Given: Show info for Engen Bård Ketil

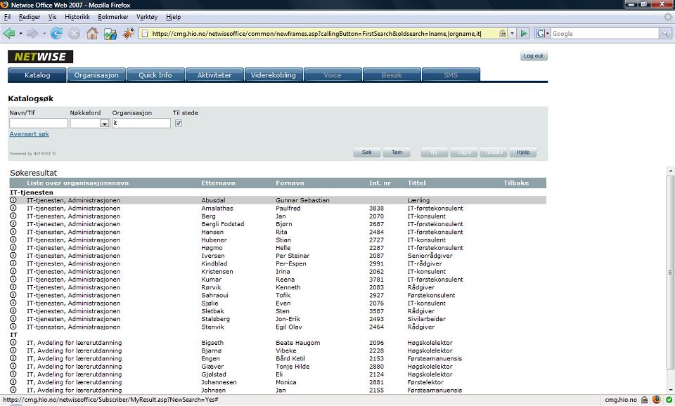Looking at the screenshot, I should click(x=13, y=358).
